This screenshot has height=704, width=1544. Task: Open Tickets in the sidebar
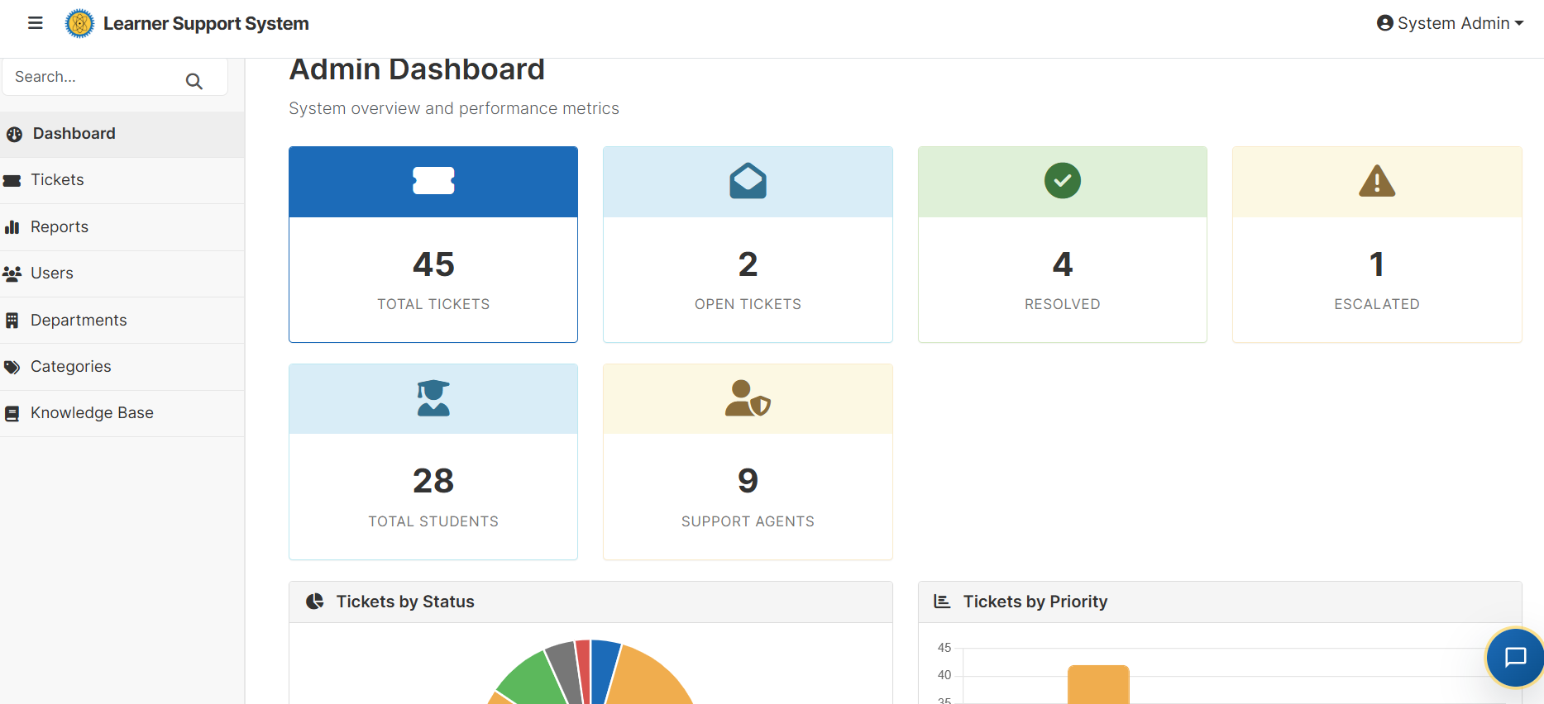pos(57,180)
